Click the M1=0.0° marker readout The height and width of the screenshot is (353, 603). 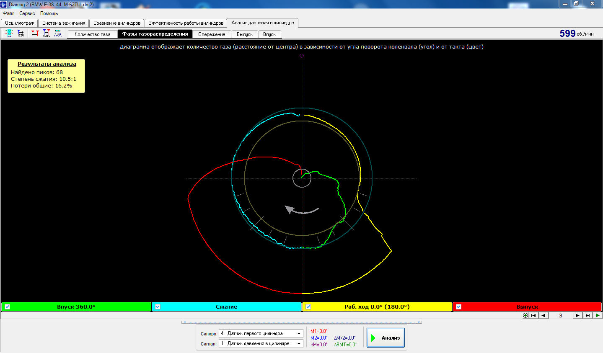(319, 331)
